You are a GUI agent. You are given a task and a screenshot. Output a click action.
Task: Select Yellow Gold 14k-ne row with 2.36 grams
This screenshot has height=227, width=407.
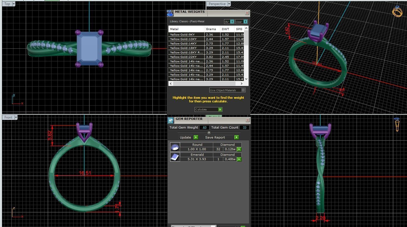click(206, 61)
